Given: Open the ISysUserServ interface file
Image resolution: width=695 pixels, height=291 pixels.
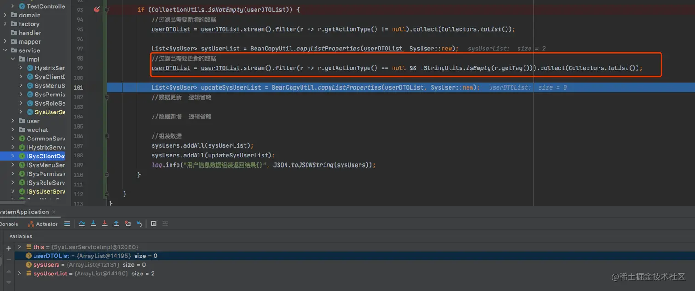Looking at the screenshot, I should point(46,191).
